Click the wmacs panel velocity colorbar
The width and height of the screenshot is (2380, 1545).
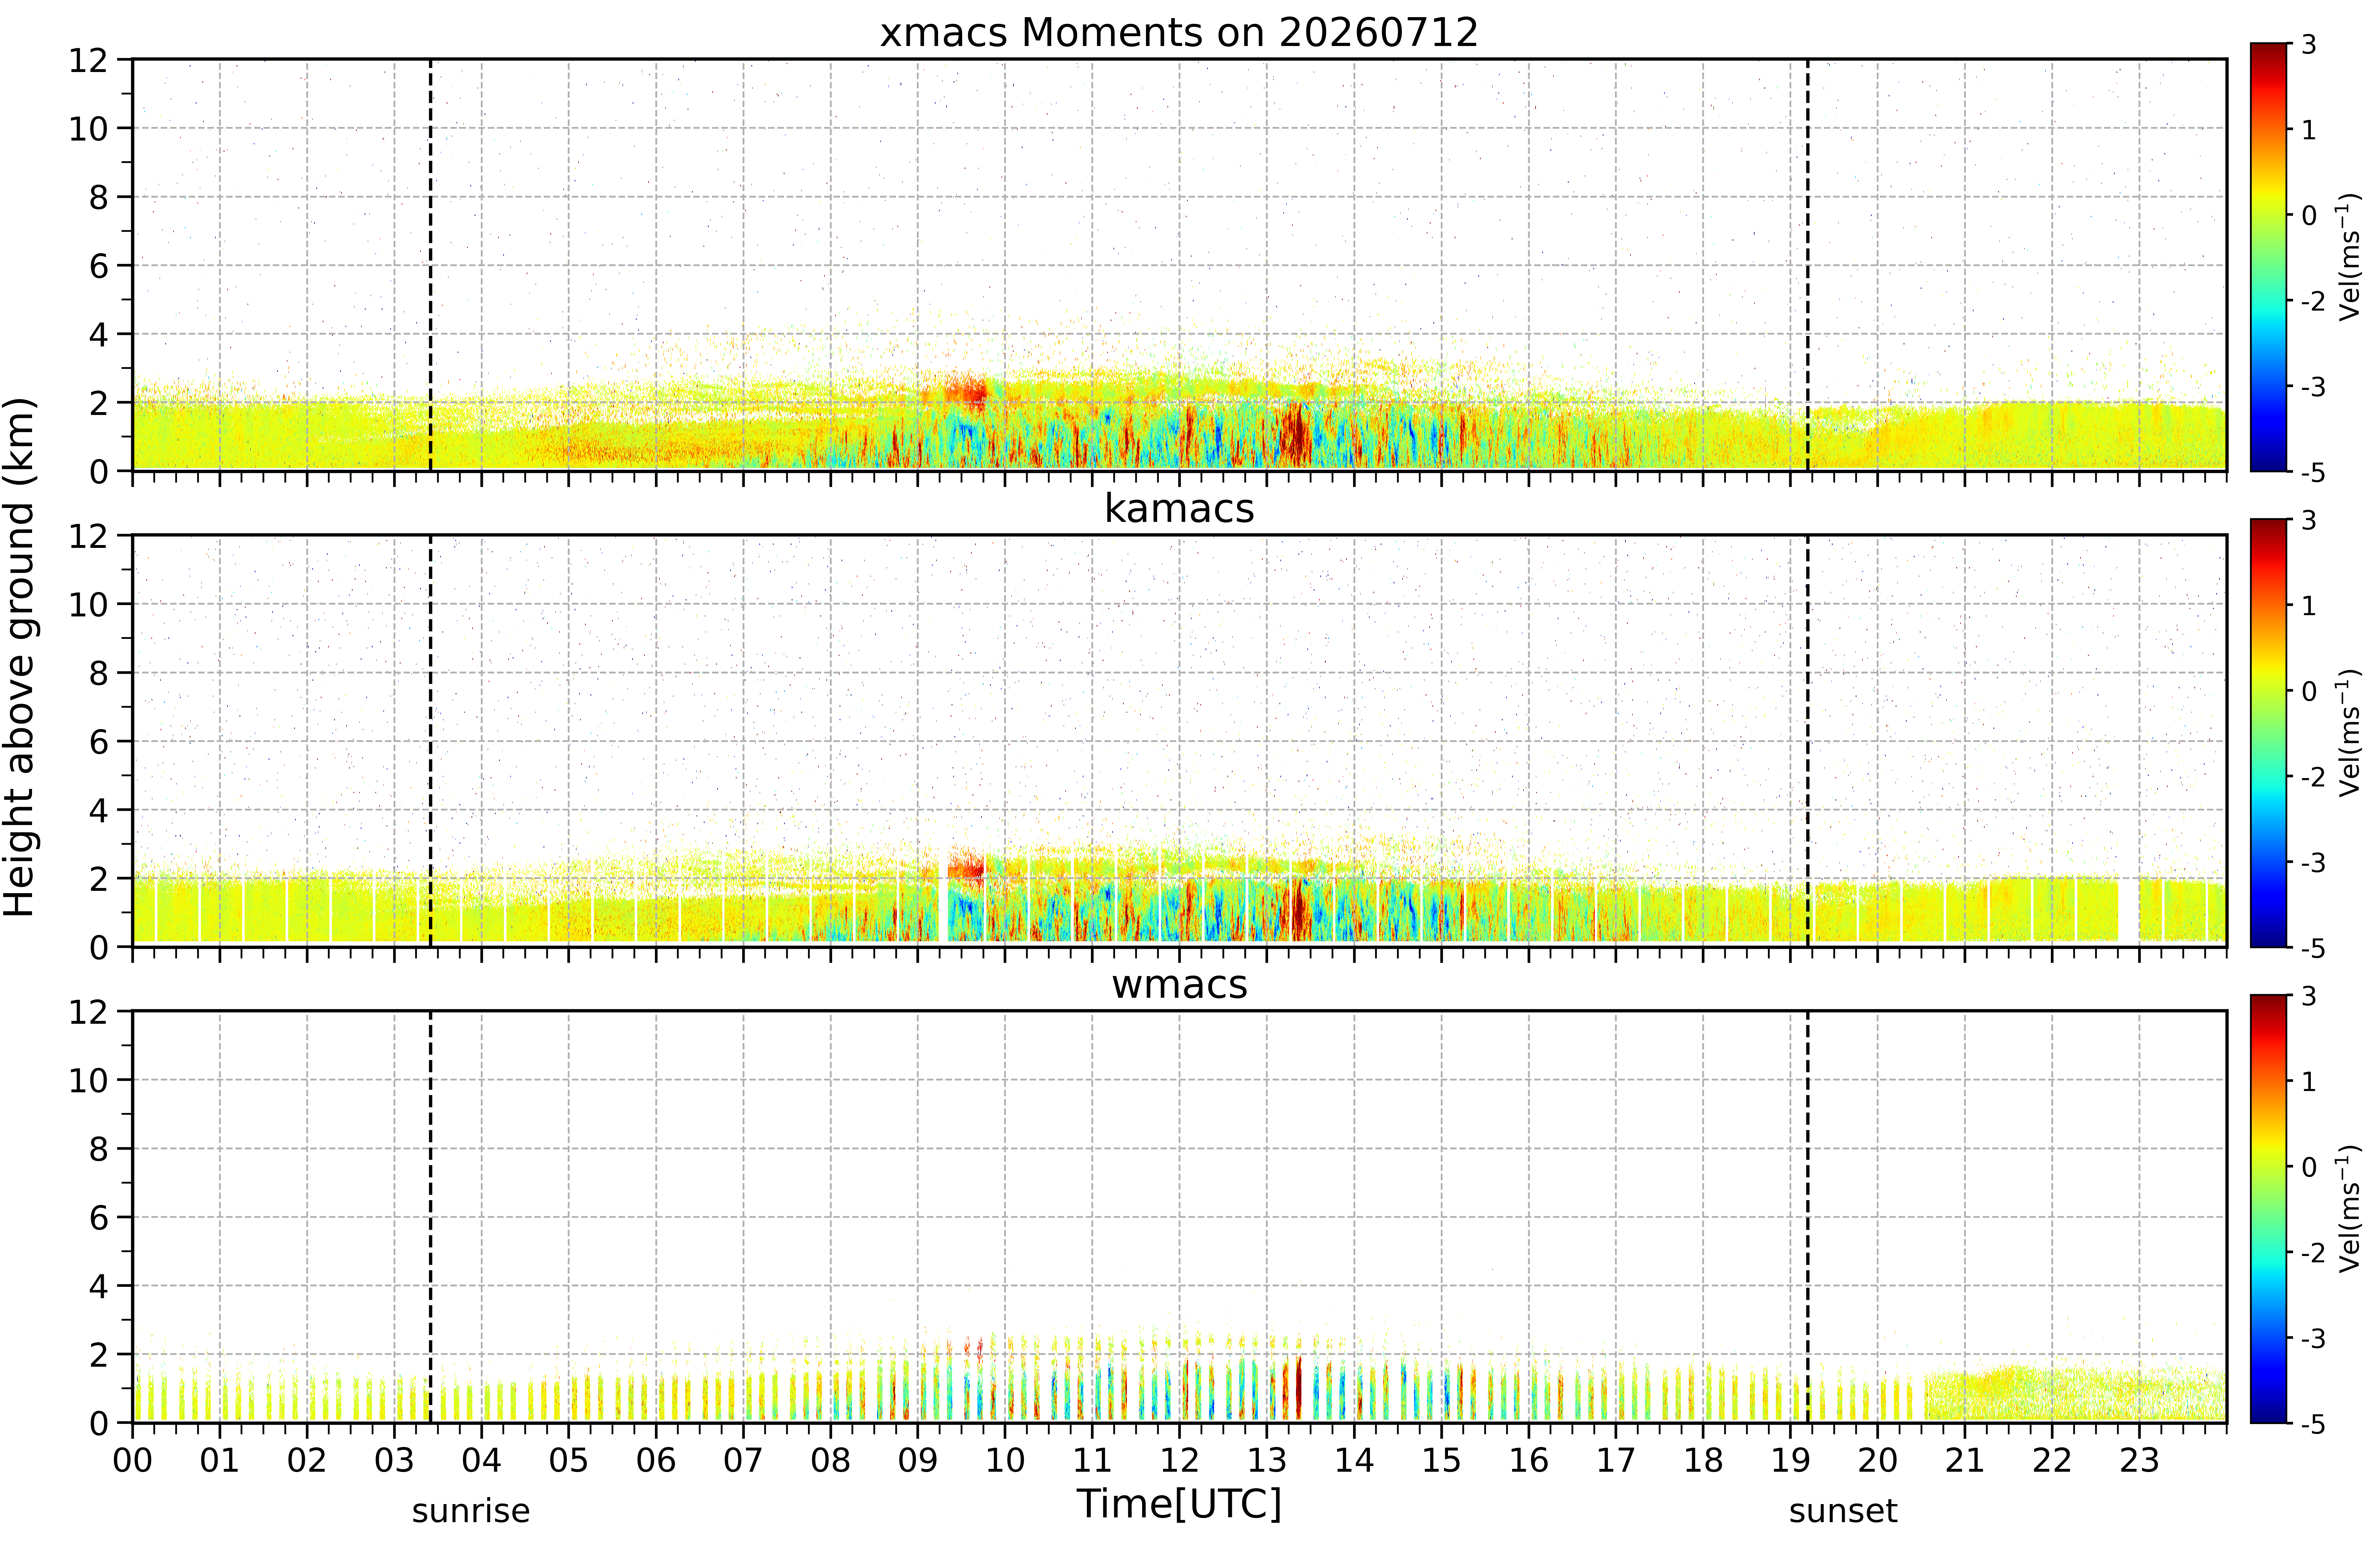tap(2269, 1209)
